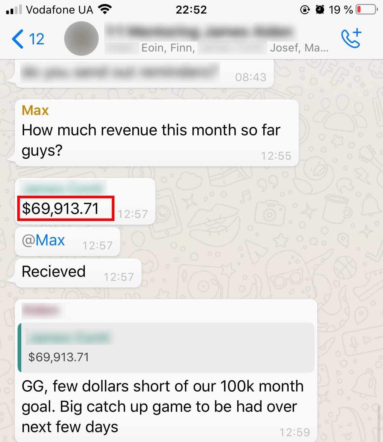
Task: Start a group call with phone icon
Action: click(351, 38)
